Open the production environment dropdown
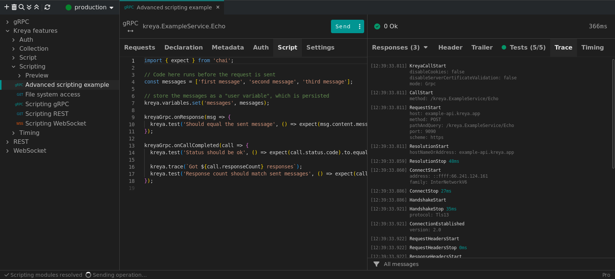 (90, 7)
